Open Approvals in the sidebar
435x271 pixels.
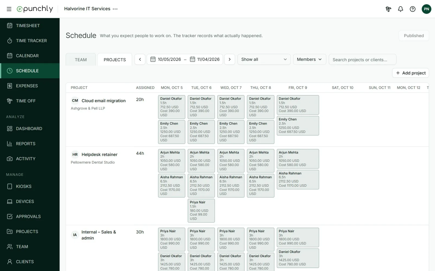pos(30,217)
